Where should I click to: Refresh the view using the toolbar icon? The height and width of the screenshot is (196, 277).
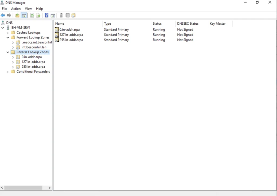[x=32, y=15]
